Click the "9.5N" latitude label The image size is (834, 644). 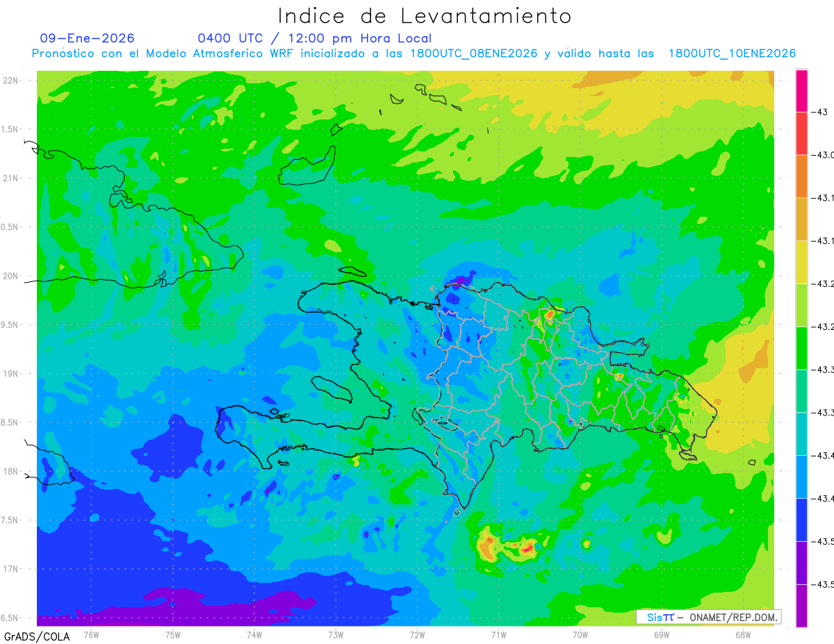pyautogui.click(x=10, y=324)
